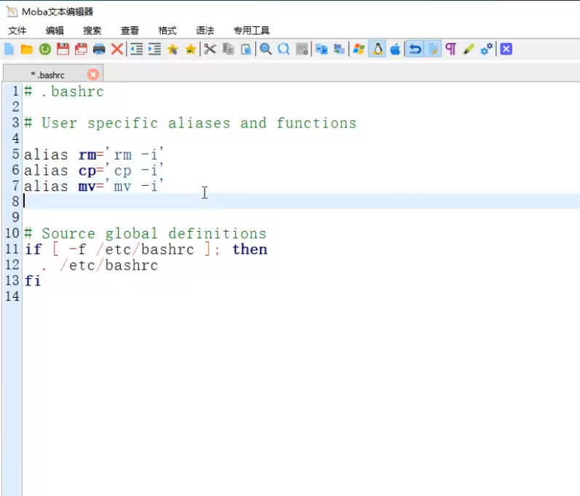Click line number 2 in the gutter

(15, 106)
